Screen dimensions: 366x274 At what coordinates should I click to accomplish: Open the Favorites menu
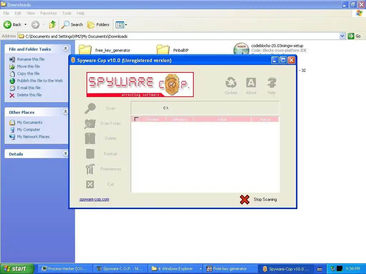point(49,13)
